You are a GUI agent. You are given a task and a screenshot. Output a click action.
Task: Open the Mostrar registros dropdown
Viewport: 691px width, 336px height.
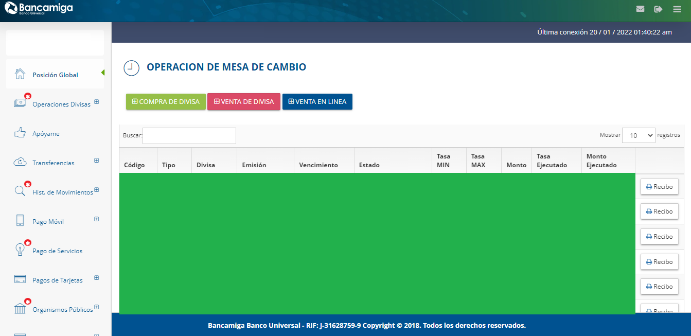coord(639,135)
